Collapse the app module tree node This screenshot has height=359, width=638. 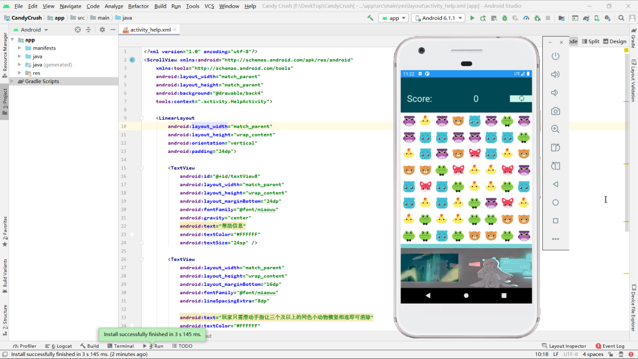(12, 40)
